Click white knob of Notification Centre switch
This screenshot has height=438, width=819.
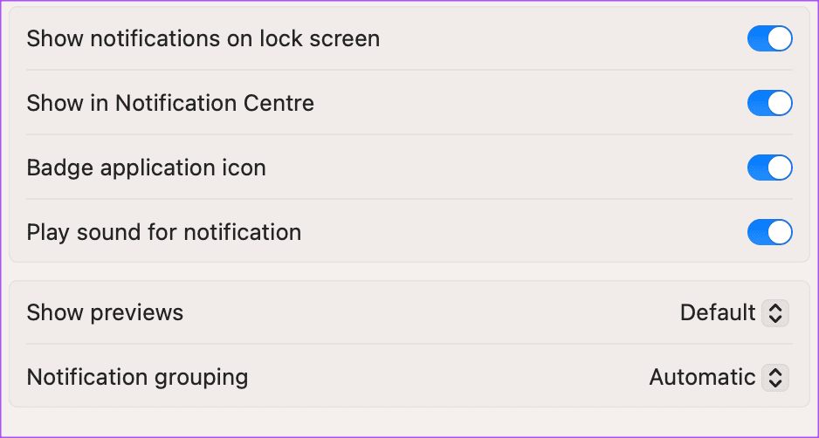[x=780, y=103]
